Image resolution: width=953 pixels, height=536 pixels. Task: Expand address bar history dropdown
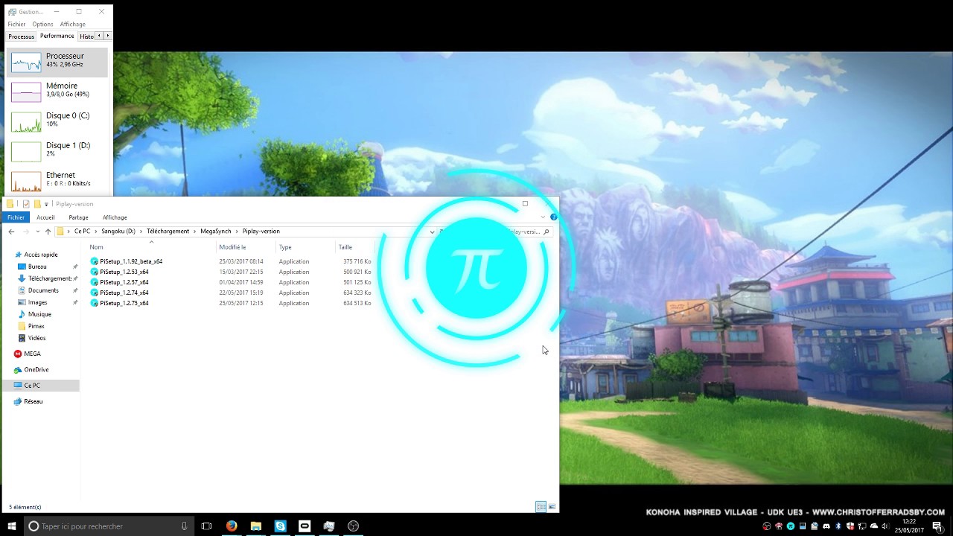[x=432, y=232]
